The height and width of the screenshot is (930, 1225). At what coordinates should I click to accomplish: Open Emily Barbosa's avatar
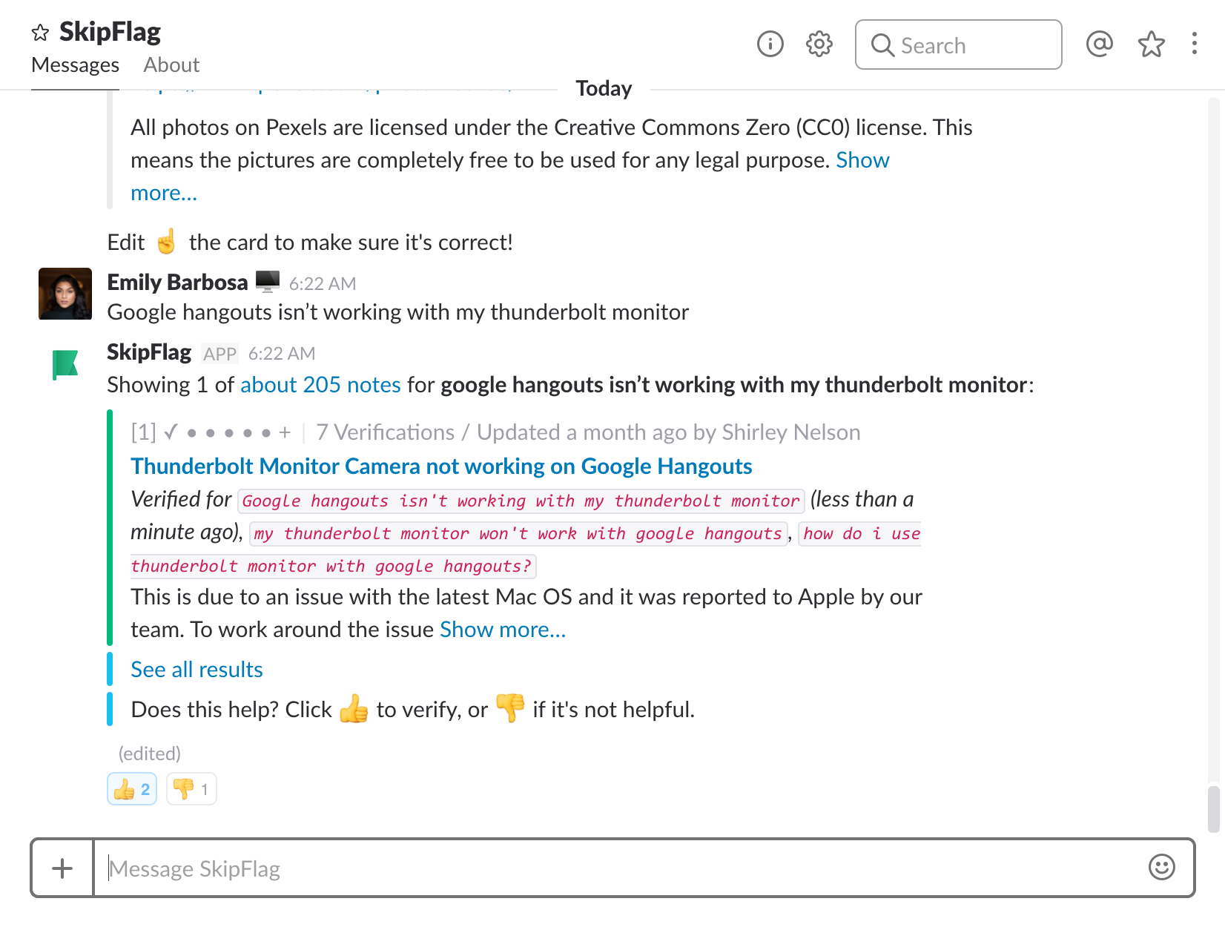coord(65,294)
